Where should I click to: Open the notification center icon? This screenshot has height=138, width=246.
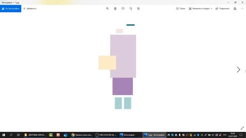[x=241, y=135]
